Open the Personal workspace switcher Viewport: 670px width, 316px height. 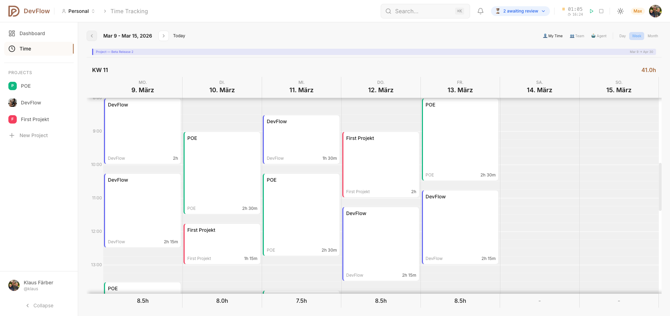(x=78, y=11)
